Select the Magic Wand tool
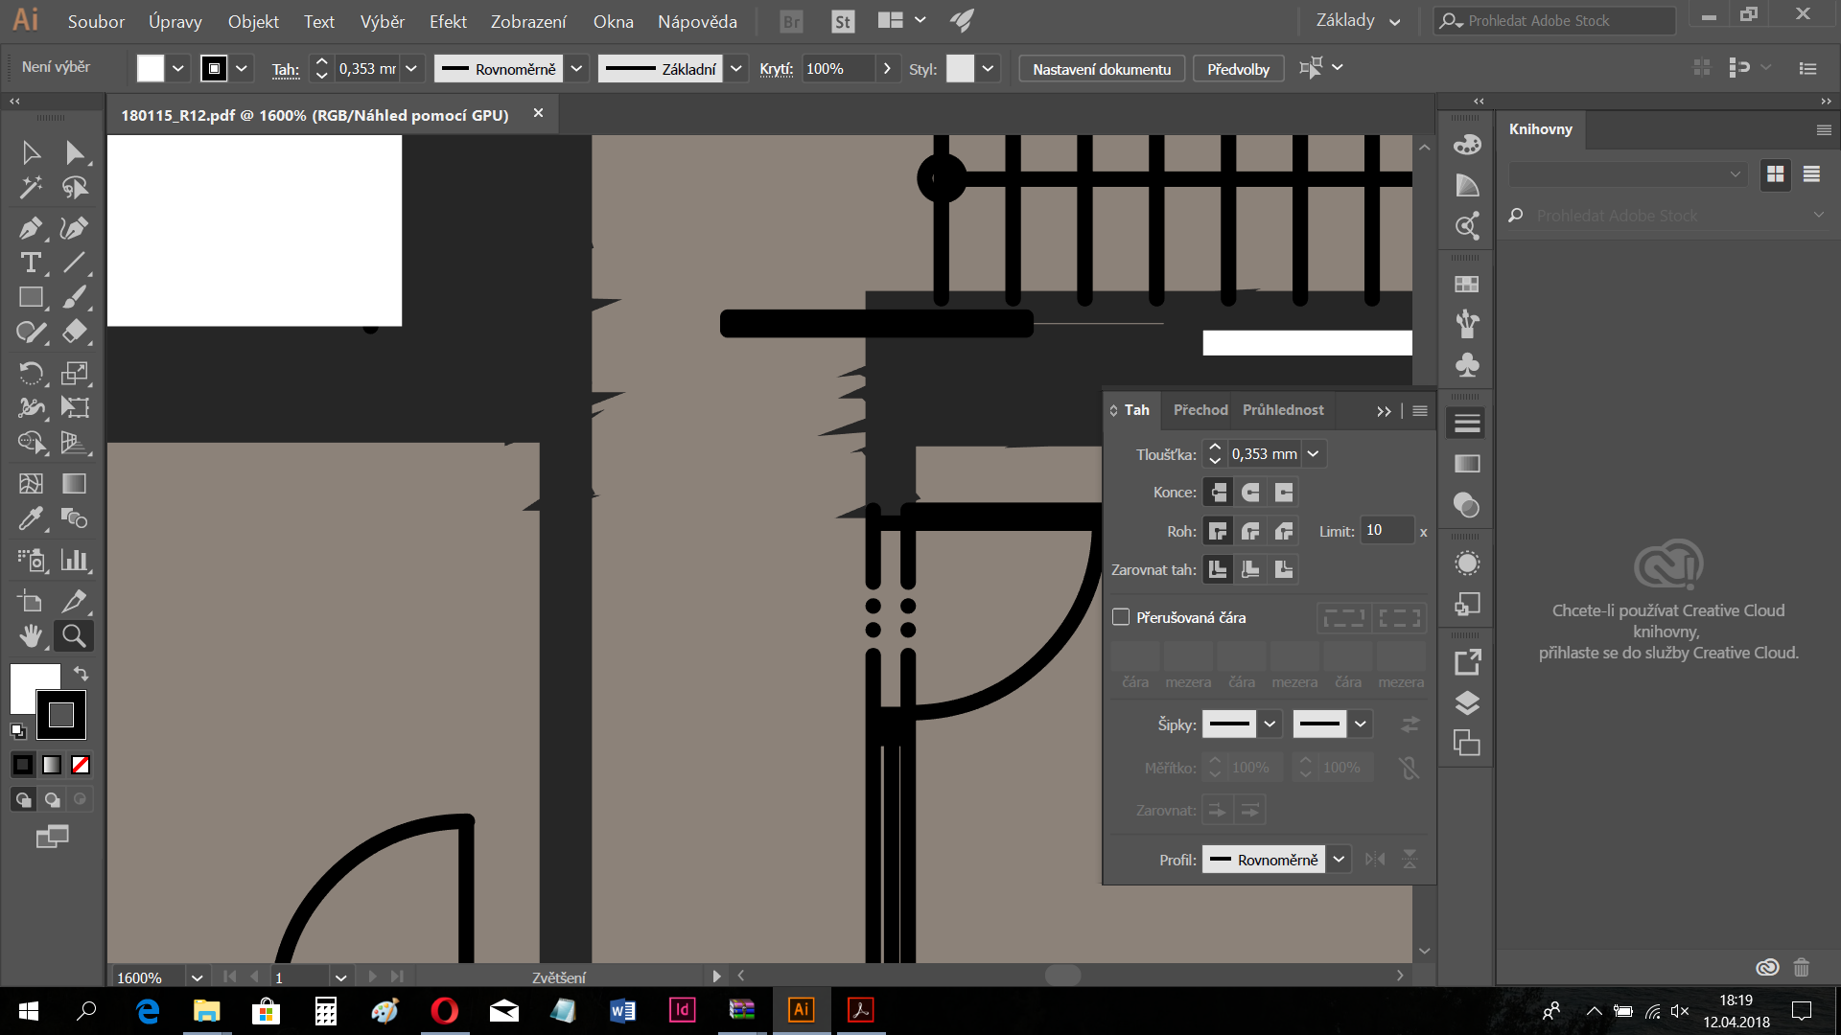1841x1035 pixels. pyautogui.click(x=31, y=188)
